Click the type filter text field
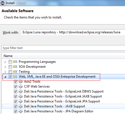The height and width of the screenshot is (114, 125). pyautogui.click(x=63, y=48)
